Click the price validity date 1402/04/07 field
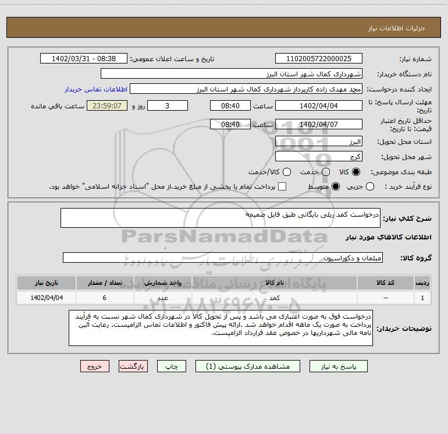Screen dimensions: 448x434 (319, 124)
